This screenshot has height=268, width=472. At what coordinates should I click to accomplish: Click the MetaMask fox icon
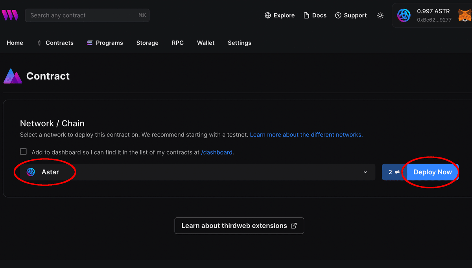click(x=465, y=15)
